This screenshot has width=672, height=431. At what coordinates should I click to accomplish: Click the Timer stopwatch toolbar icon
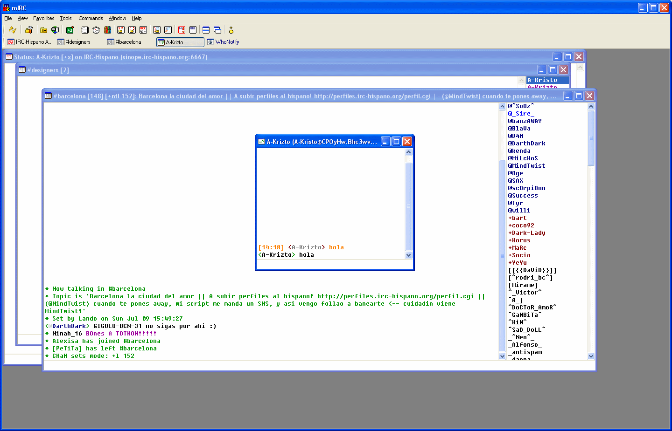point(96,30)
